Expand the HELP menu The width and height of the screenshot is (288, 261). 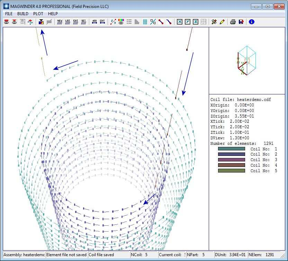pos(53,14)
